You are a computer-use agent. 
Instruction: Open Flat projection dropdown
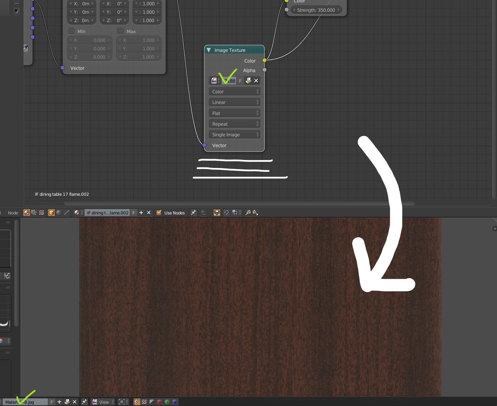234,113
